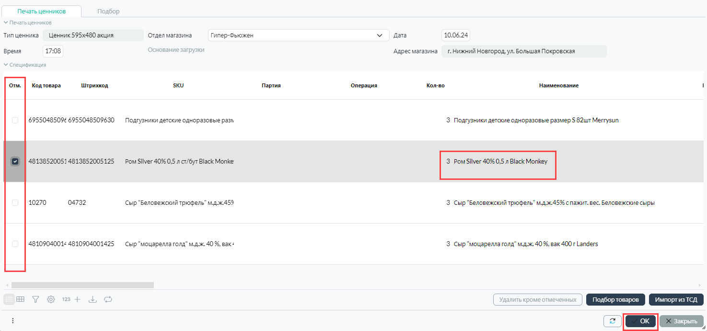The width and height of the screenshot is (707, 331).
Task: Collapse the Печать ценников section
Action: [6, 23]
